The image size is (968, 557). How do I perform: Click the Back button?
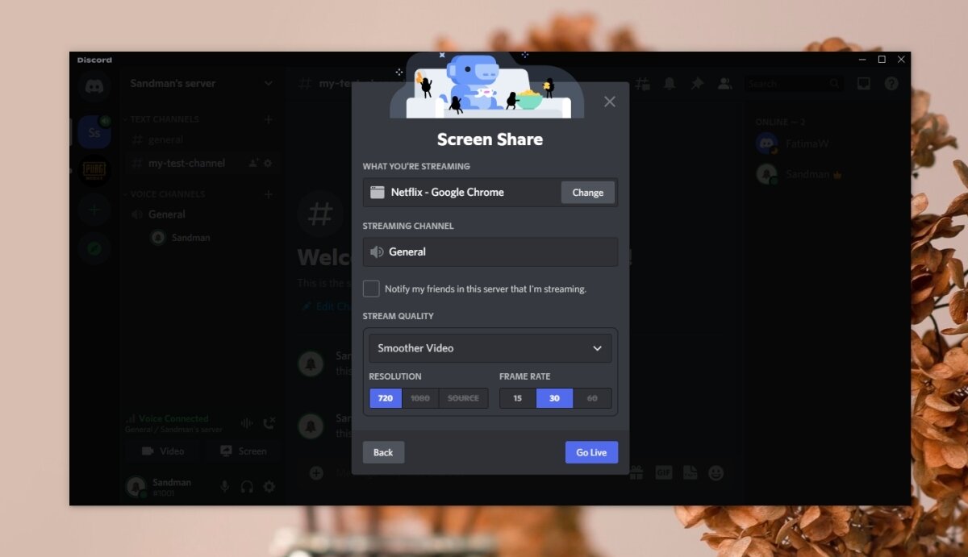coord(383,452)
